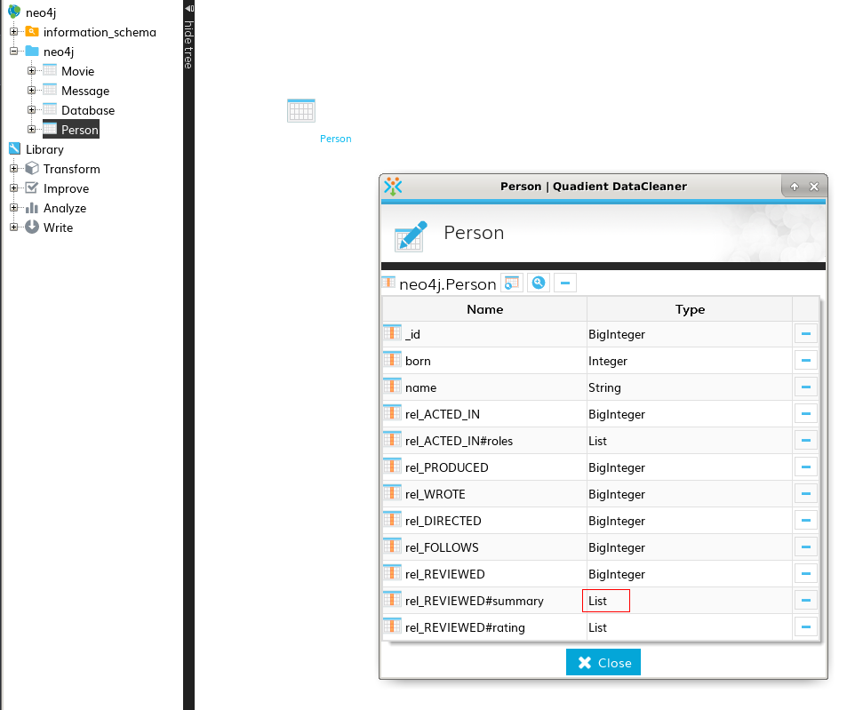The image size is (847, 710).
Task: Remove the name column with minus button
Action: (806, 387)
